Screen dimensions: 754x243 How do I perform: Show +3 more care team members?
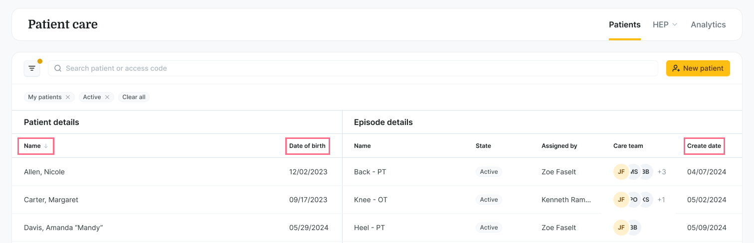point(662,172)
